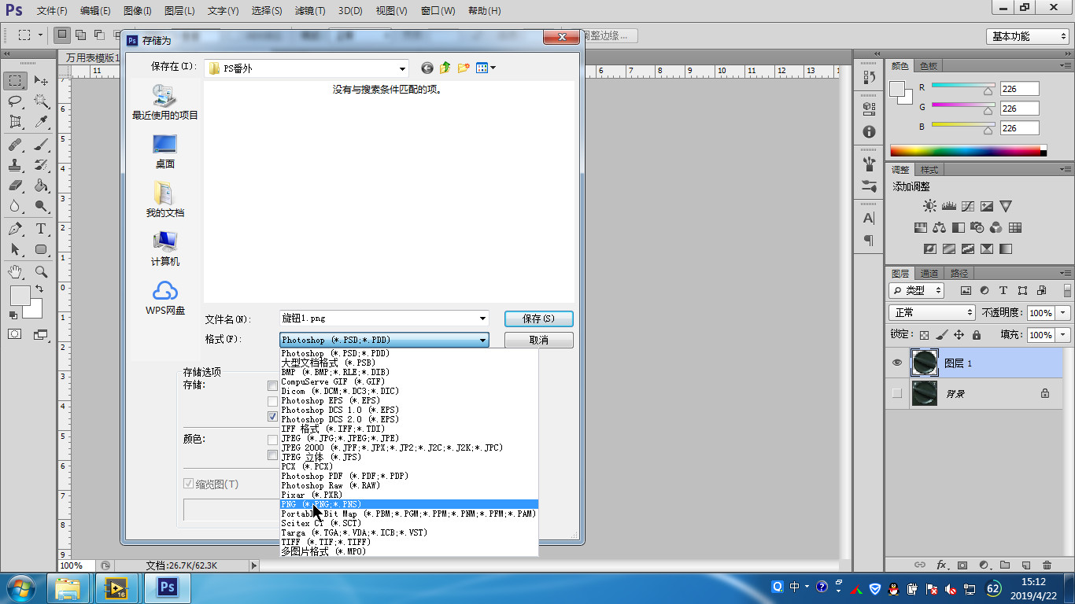This screenshot has height=604, width=1075.
Task: Open the 基本功能 workspace dropdown
Action: click(1027, 36)
